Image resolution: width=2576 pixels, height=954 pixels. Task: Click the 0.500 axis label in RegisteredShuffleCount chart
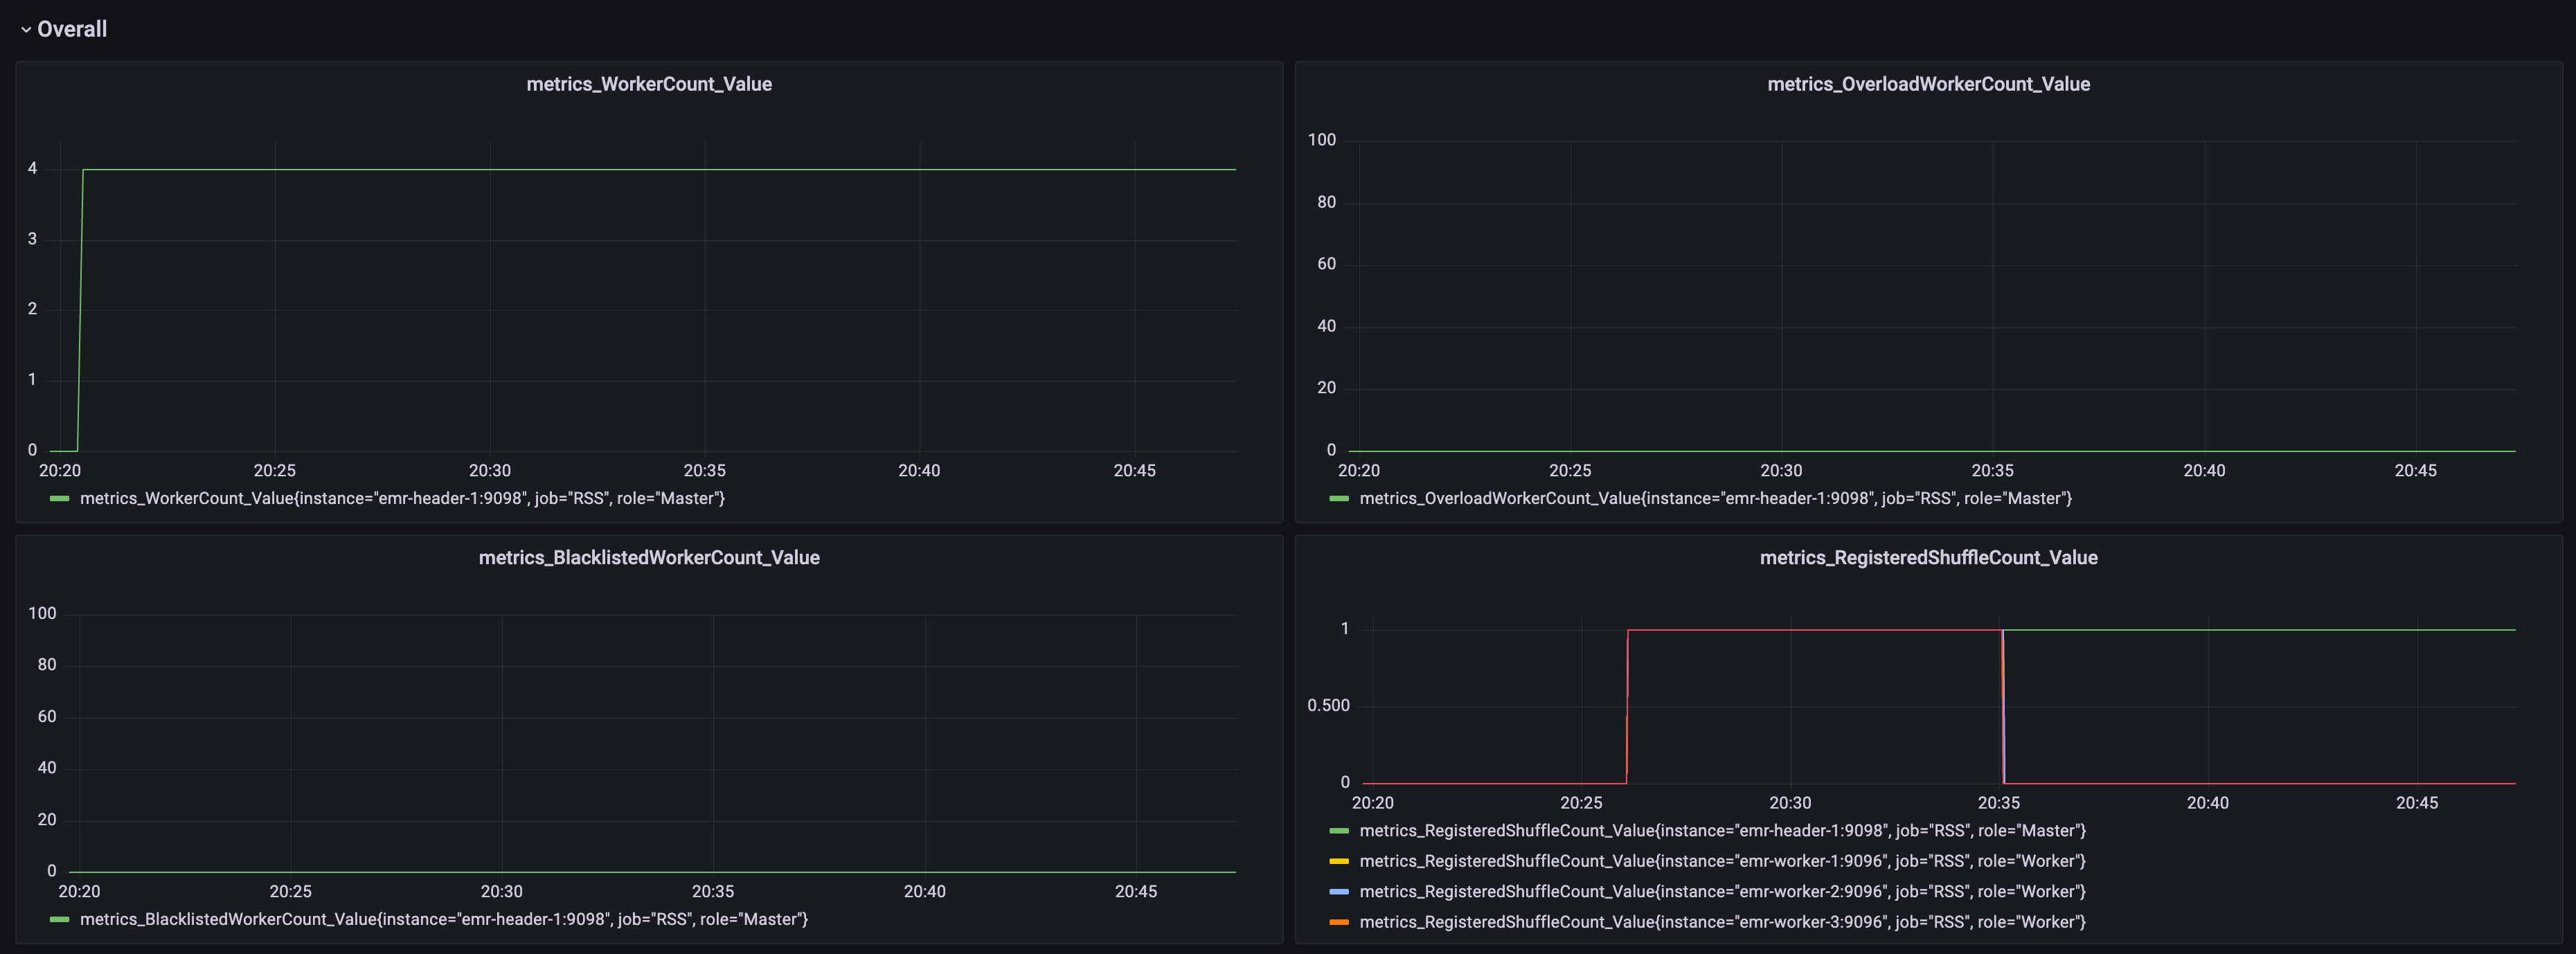(x=1328, y=706)
